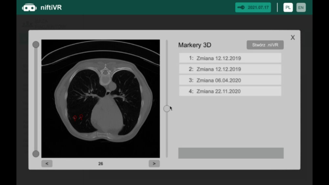Select marker 2: Zmiana 12.12.2019
329x185 pixels.
[230, 69]
